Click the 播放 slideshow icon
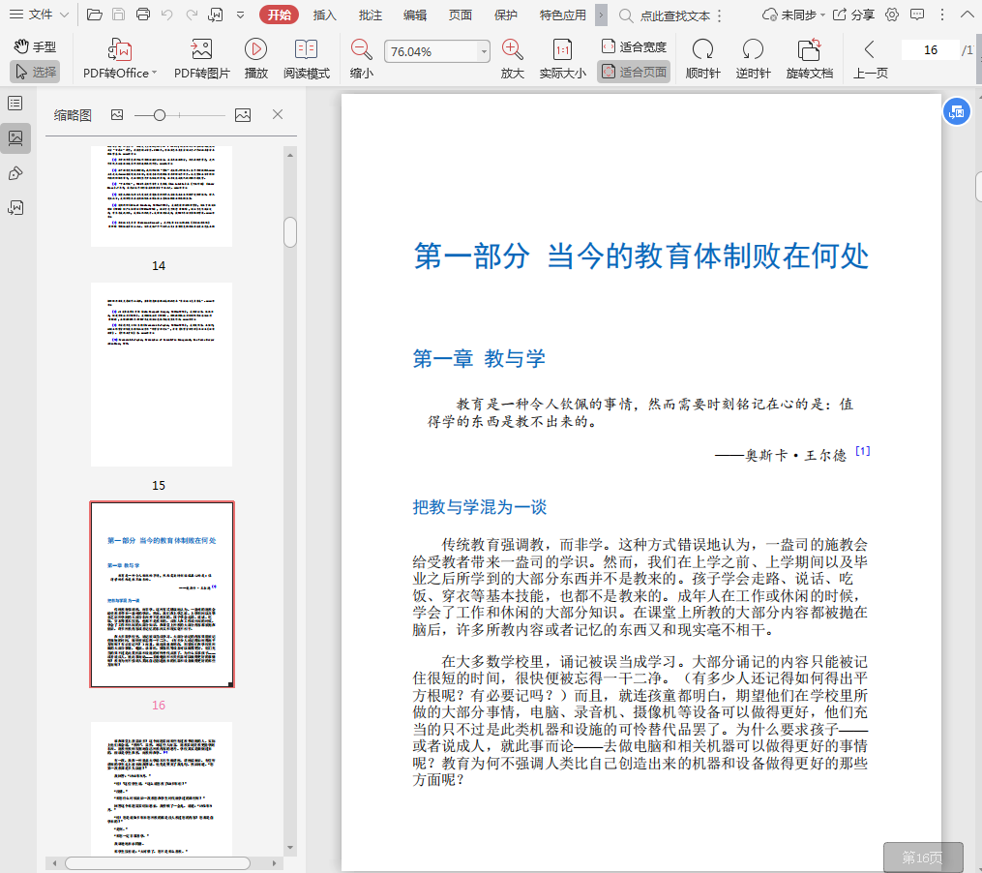 coord(255,50)
